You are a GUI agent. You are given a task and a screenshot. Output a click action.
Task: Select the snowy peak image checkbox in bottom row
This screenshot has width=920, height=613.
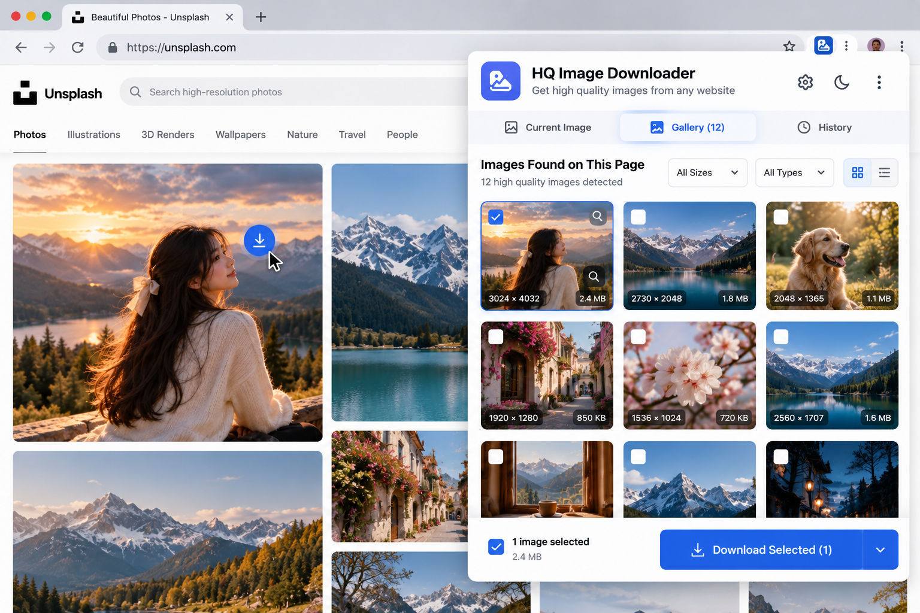point(638,457)
